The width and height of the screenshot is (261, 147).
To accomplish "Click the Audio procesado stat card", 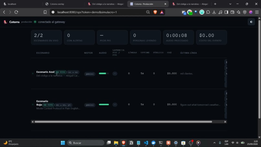I will pyautogui.click(x=178, y=37).
